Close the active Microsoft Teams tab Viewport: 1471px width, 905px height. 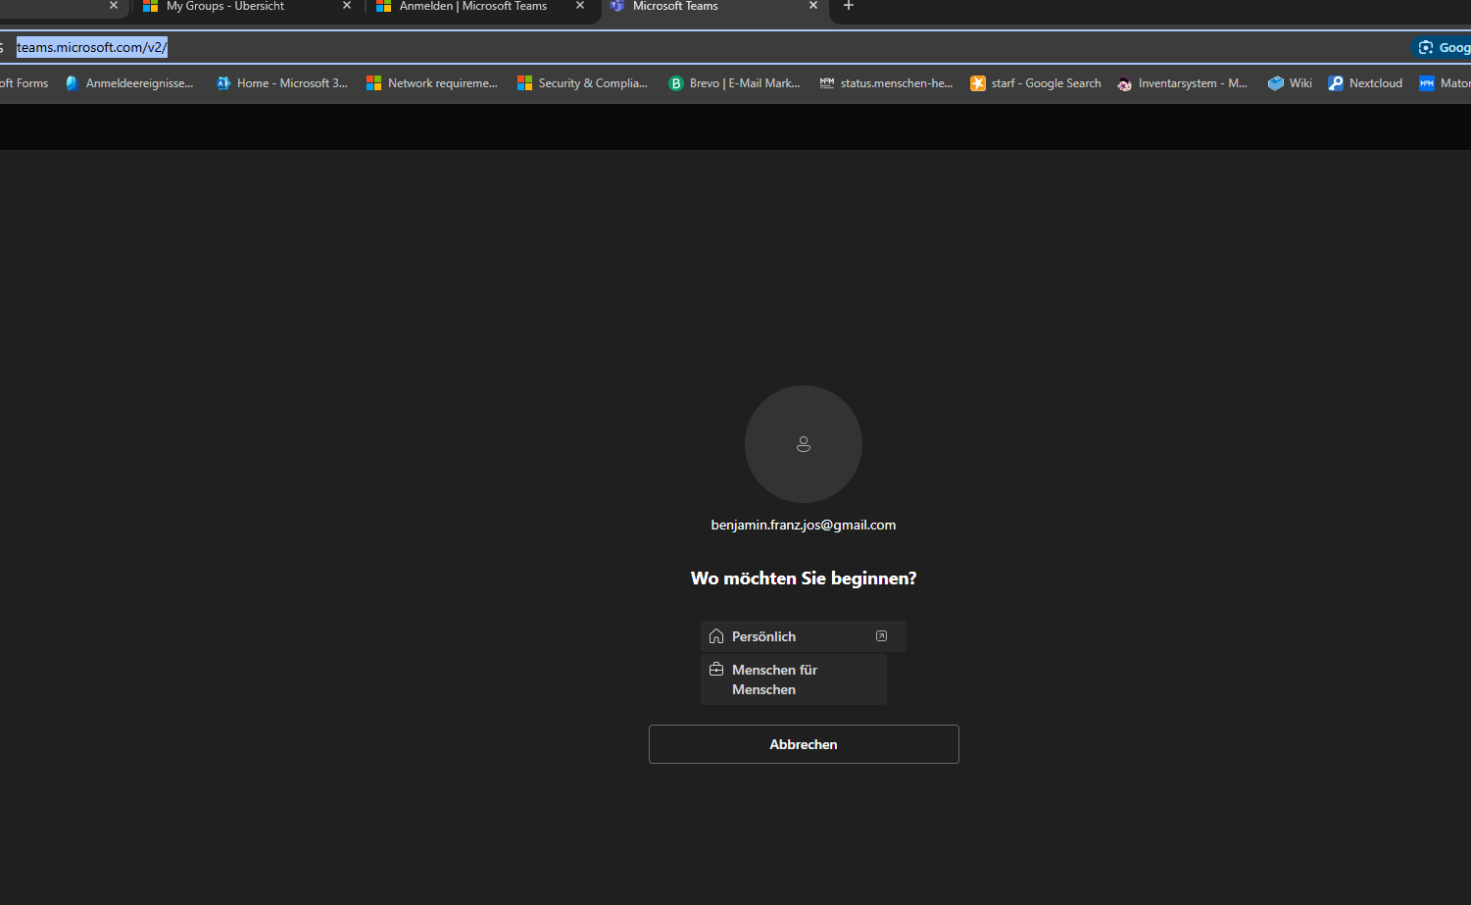812,6
